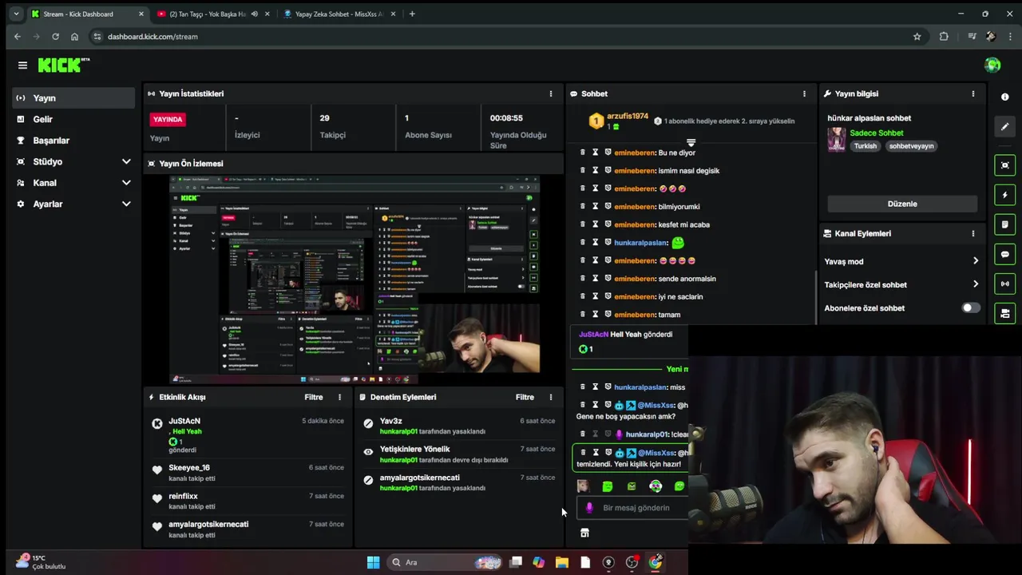Open the hamburger menu next to Kick logo
Image resolution: width=1022 pixels, height=575 pixels.
coord(22,65)
